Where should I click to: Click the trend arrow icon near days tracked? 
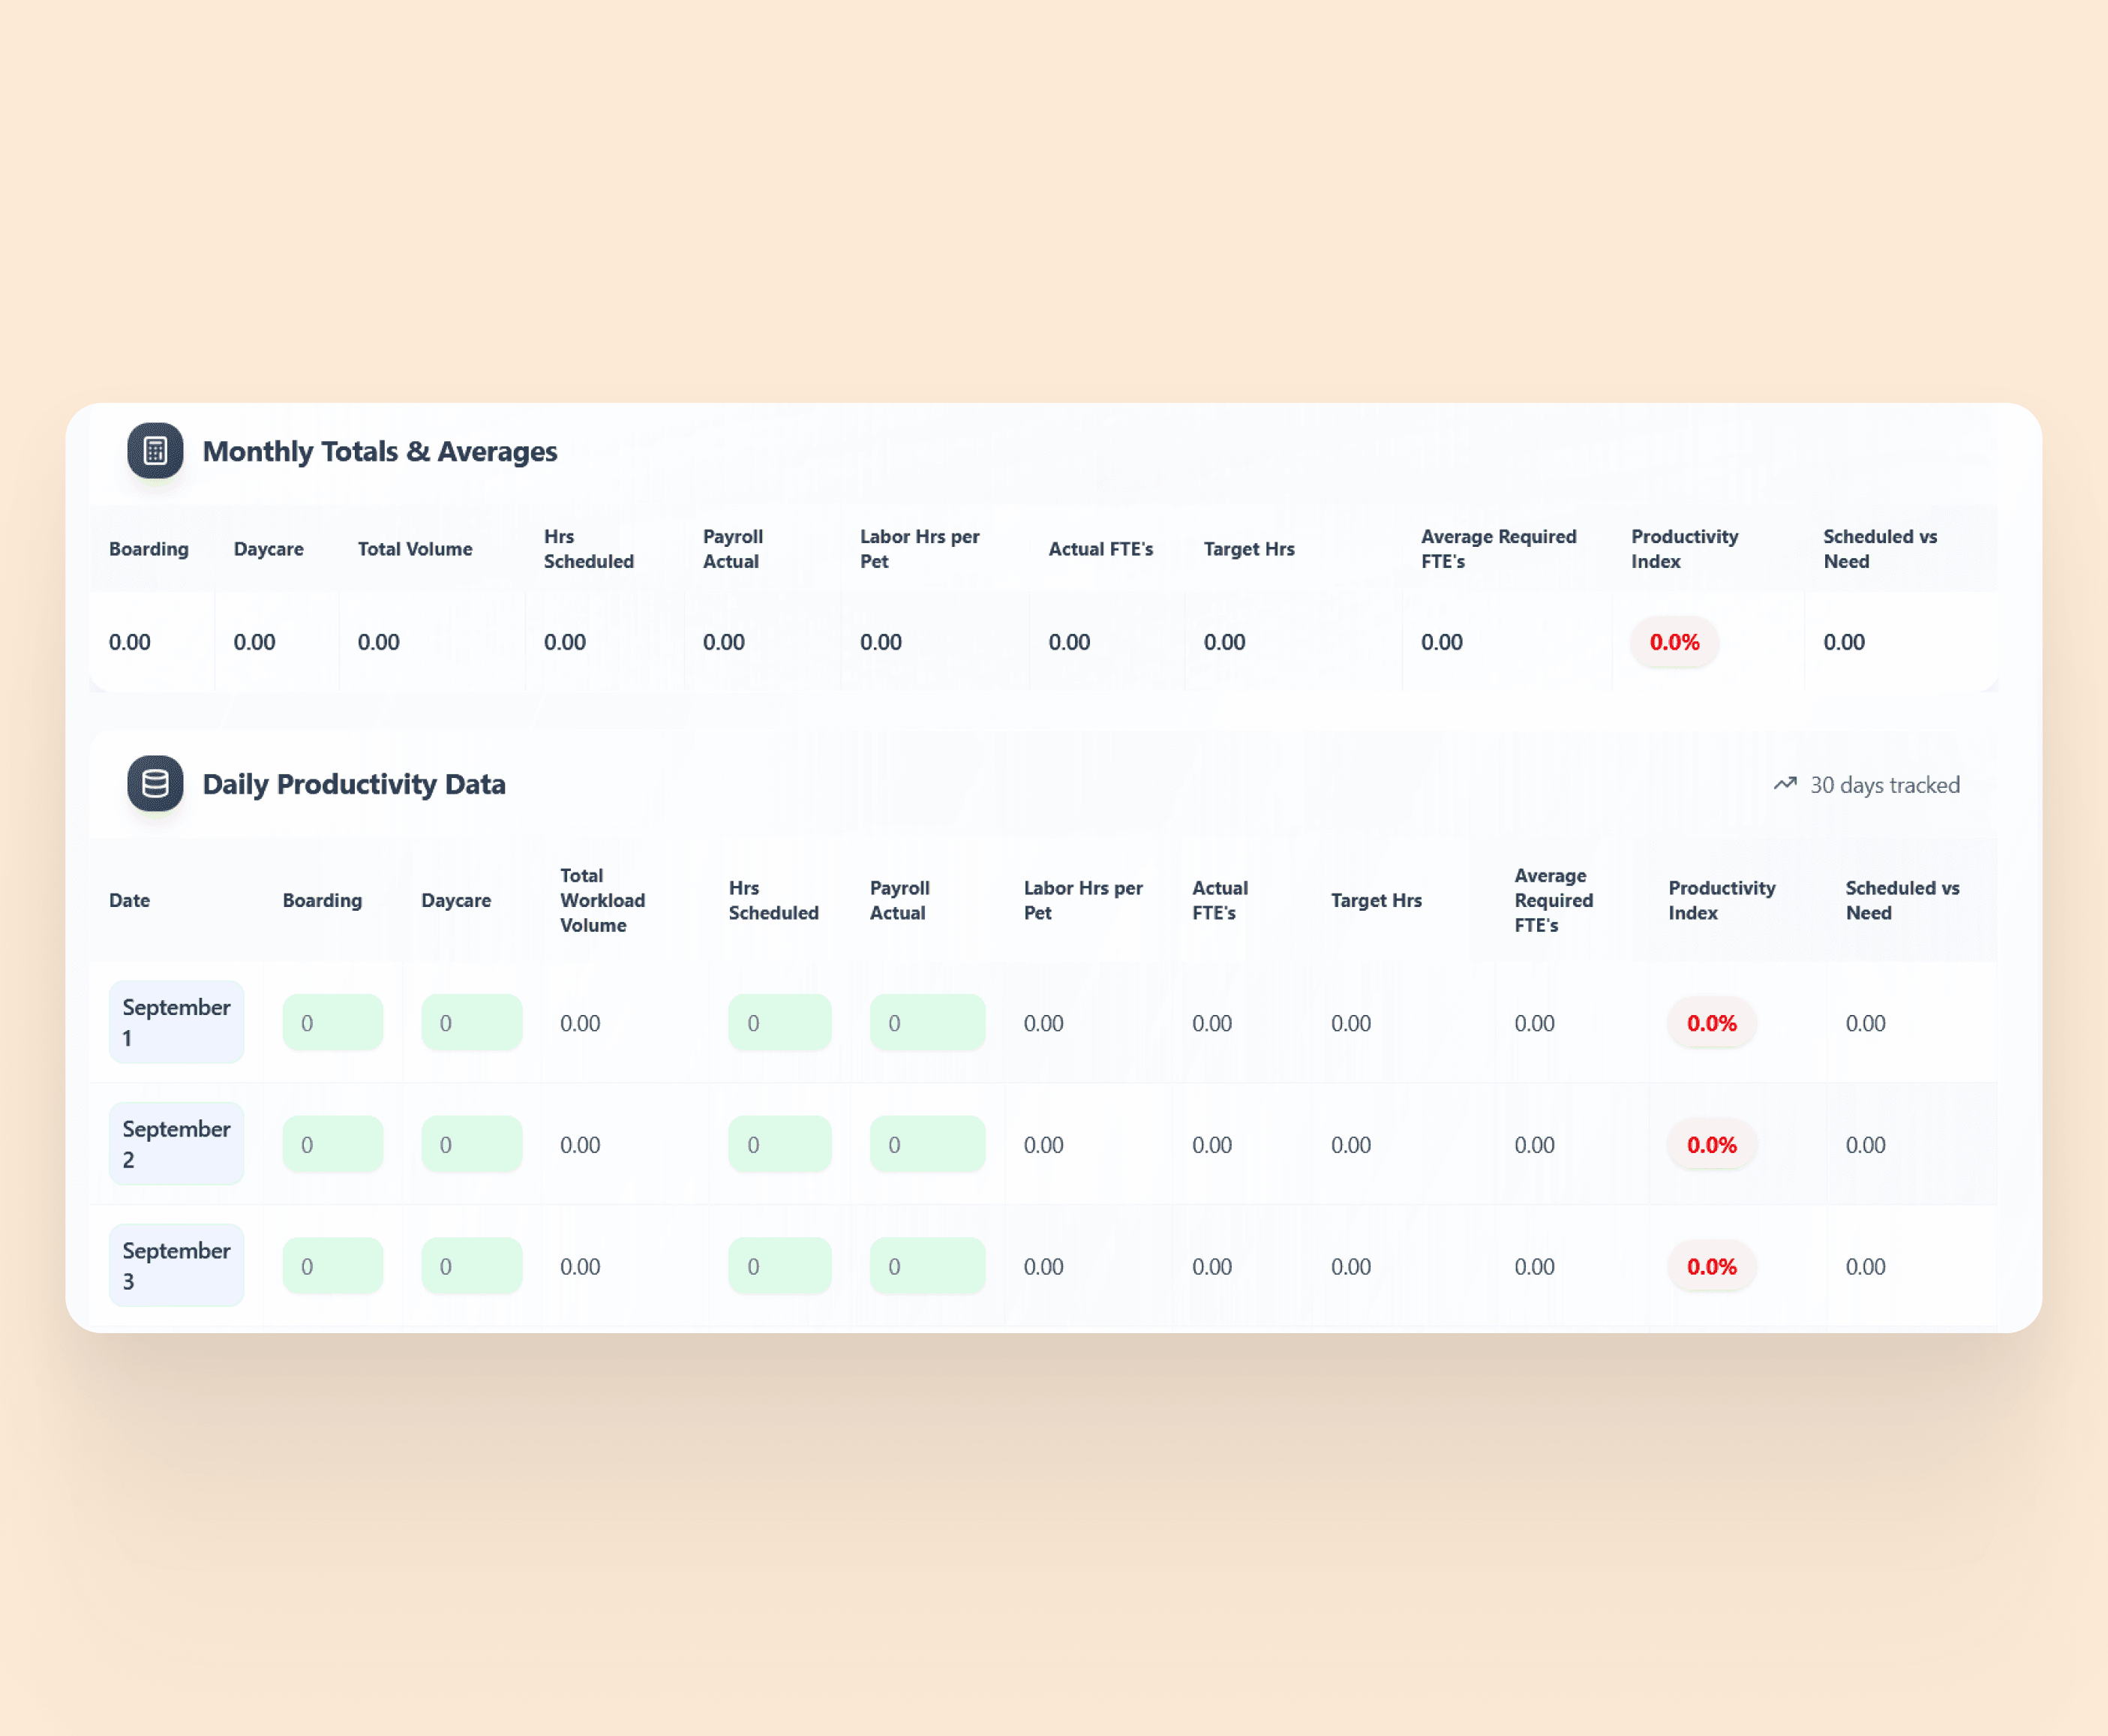pyautogui.click(x=1785, y=785)
